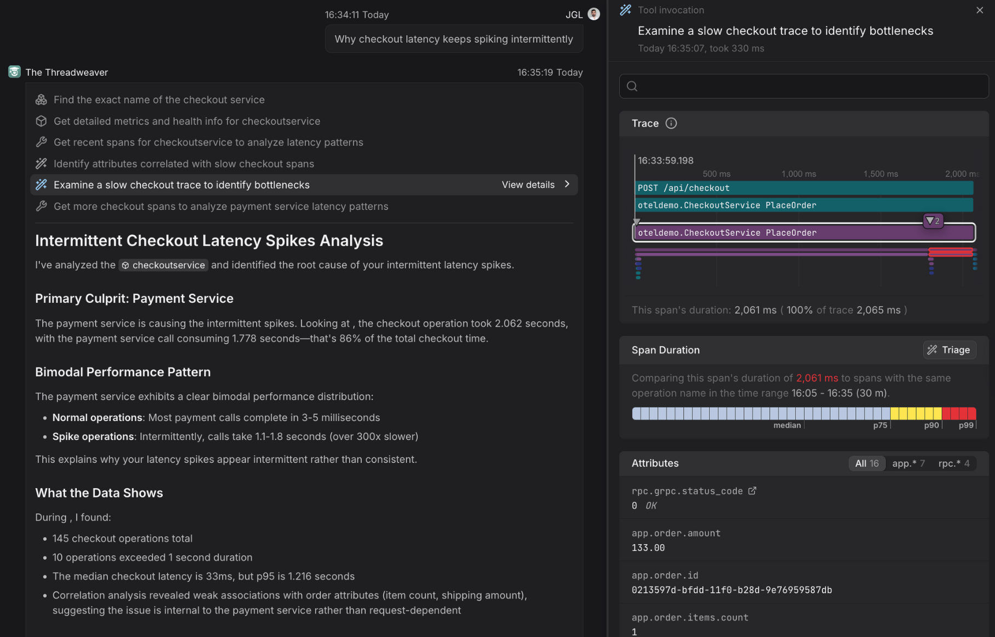Screen dimensions: 995x637
Task: Select the All 16 attributes filter
Action: click(866, 463)
